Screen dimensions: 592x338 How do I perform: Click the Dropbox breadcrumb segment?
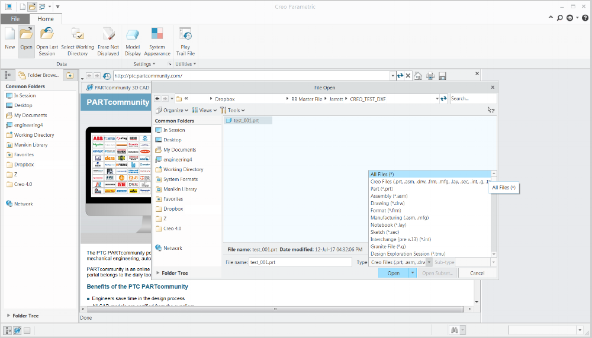coord(224,99)
